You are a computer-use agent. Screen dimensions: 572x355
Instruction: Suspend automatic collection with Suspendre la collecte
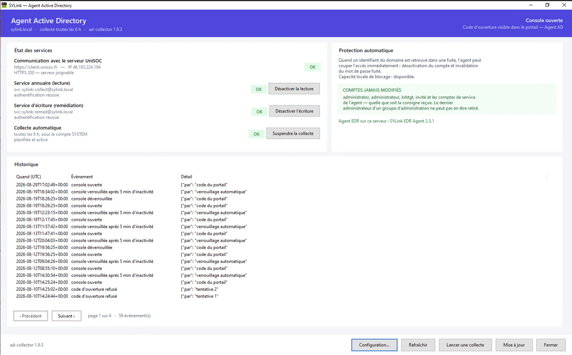293,133
